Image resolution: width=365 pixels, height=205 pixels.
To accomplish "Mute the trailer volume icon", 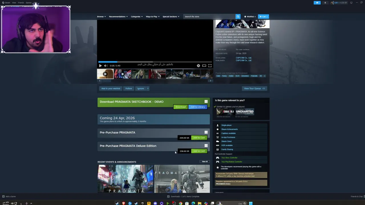I will point(106,65).
